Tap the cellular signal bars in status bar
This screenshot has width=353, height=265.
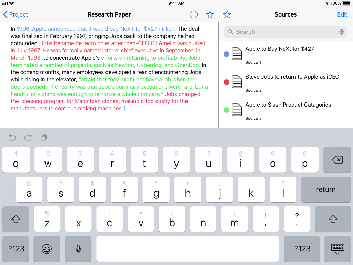(5, 3)
